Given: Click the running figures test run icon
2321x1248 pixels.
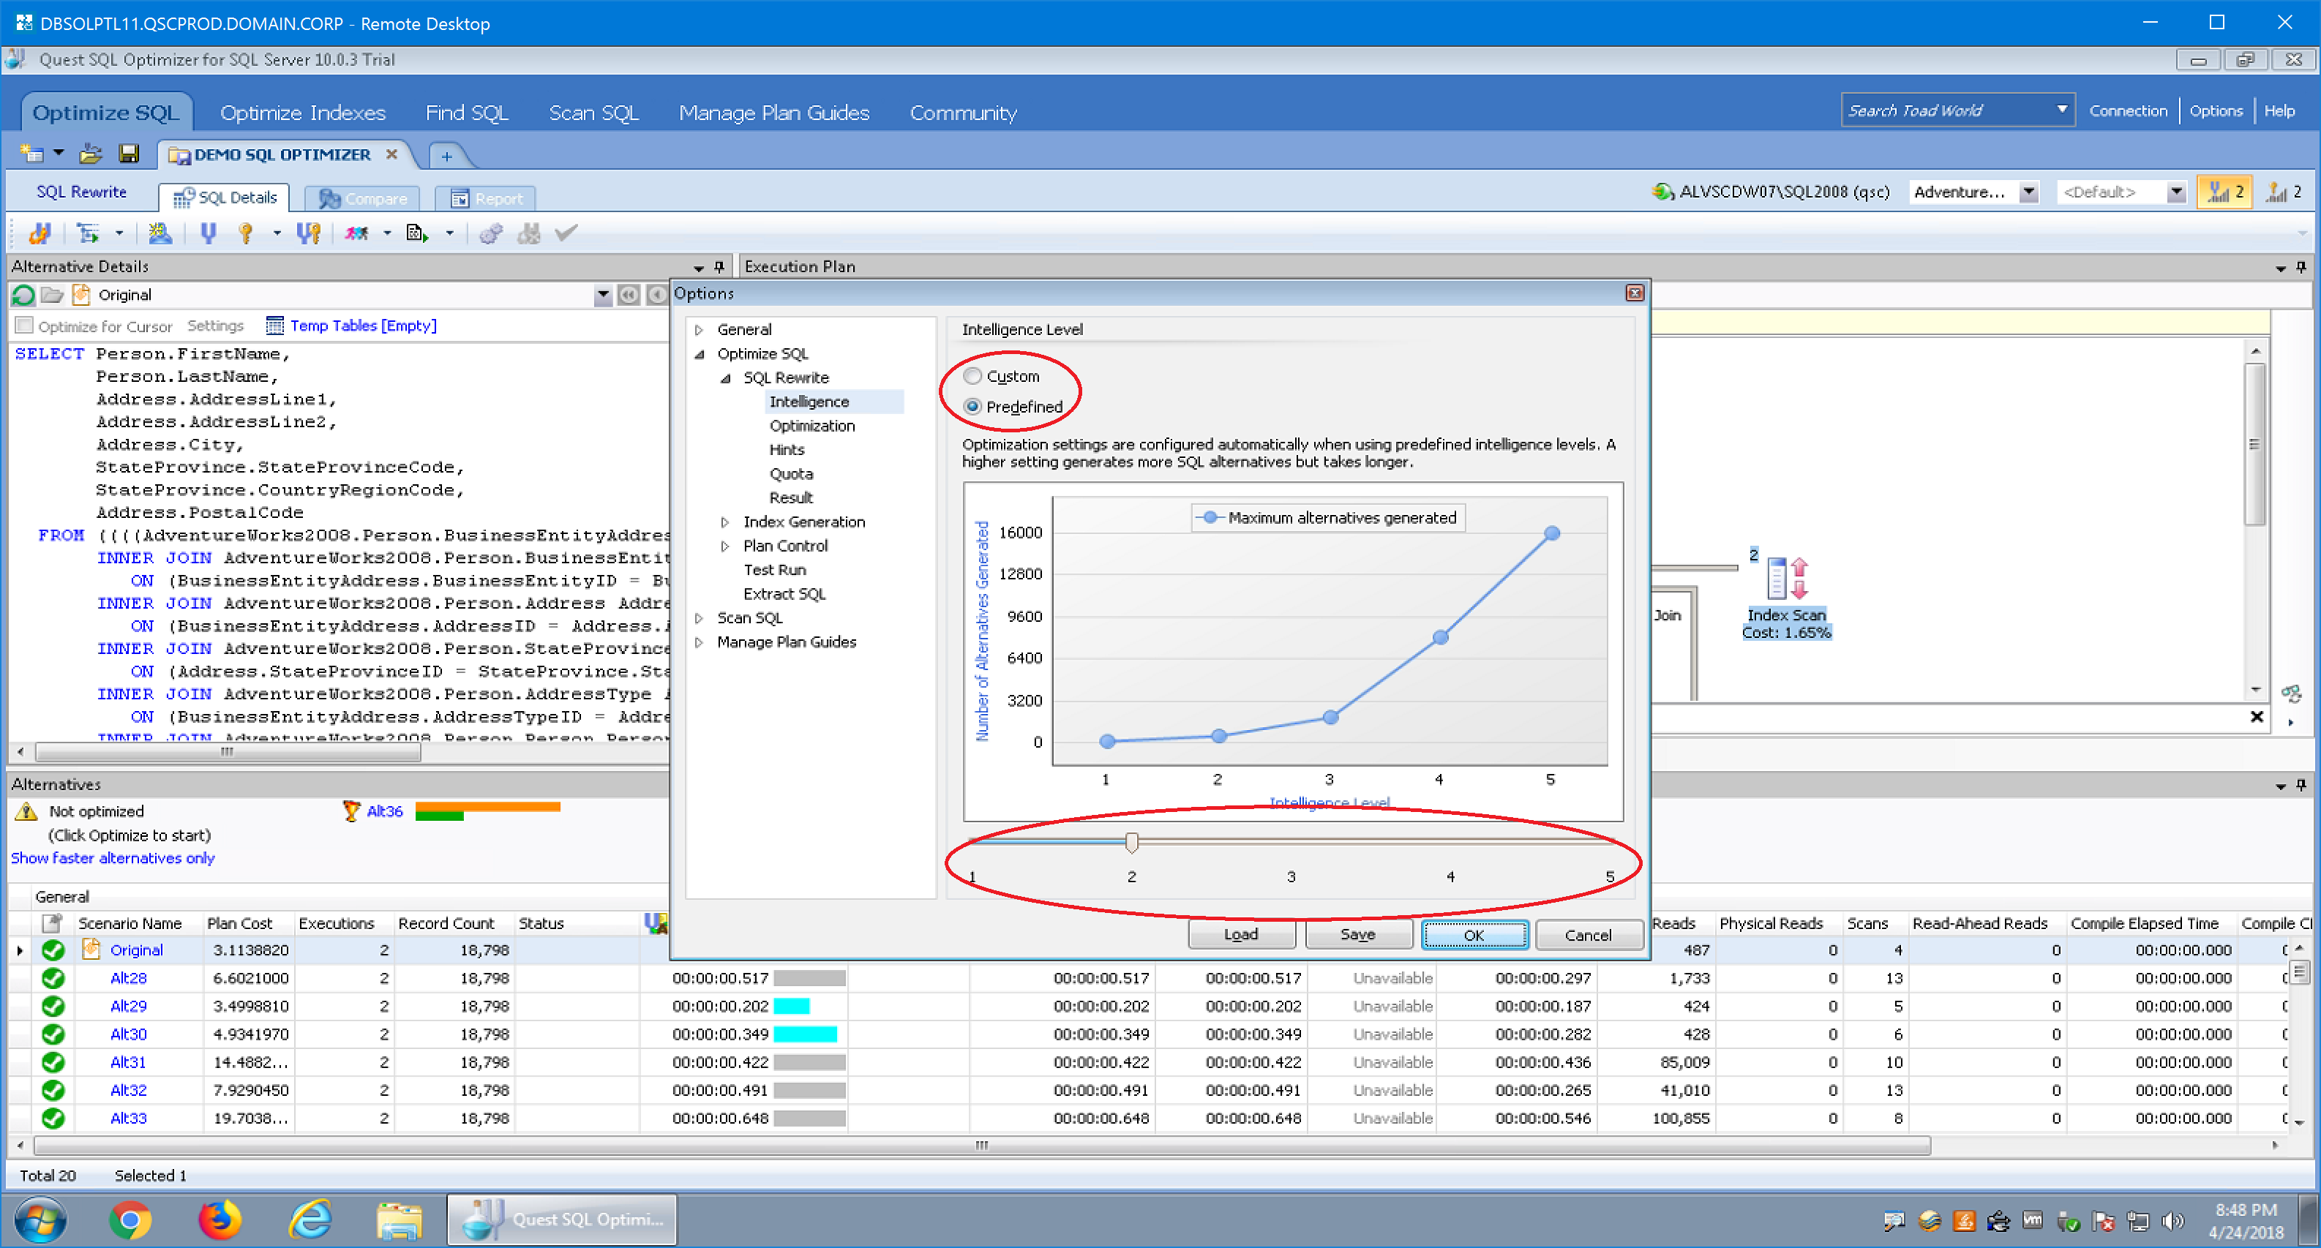Looking at the screenshot, I should pos(357,233).
